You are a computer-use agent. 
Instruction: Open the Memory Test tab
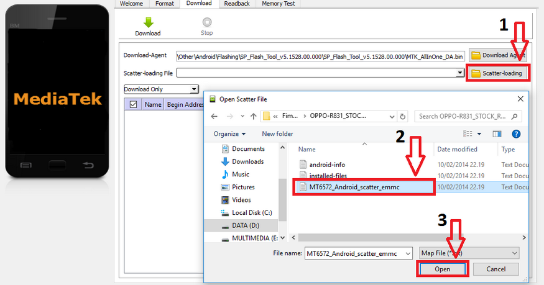click(x=279, y=4)
